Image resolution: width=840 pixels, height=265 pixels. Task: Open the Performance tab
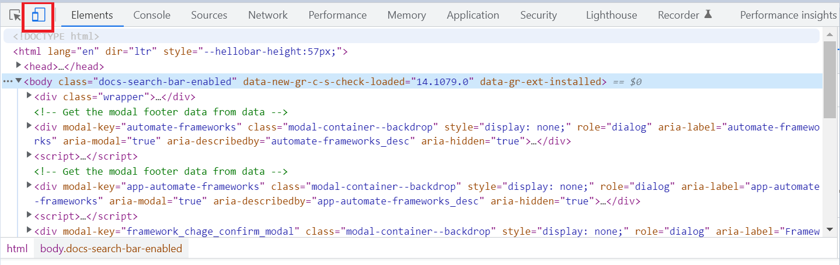point(338,15)
